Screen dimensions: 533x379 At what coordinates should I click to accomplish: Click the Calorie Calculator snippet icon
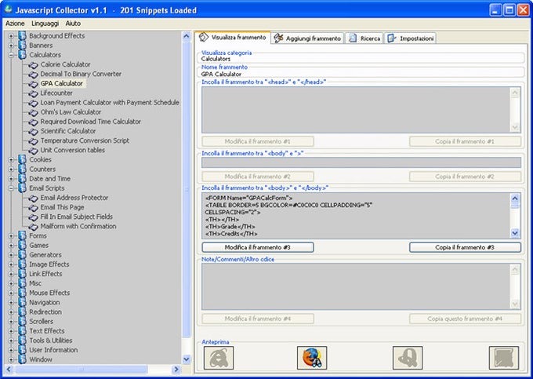tap(33, 64)
